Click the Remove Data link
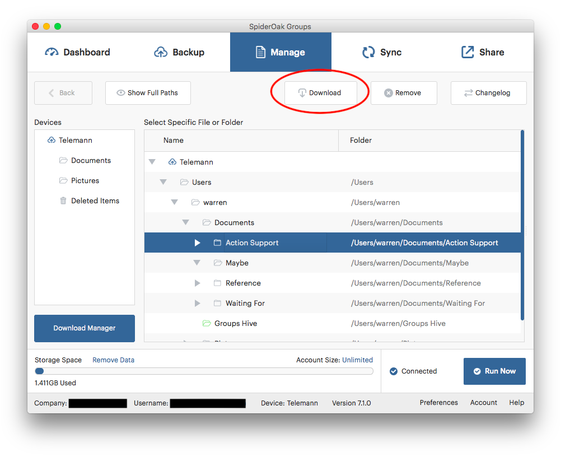Image resolution: width=570 pixels, height=466 pixels. tap(114, 360)
